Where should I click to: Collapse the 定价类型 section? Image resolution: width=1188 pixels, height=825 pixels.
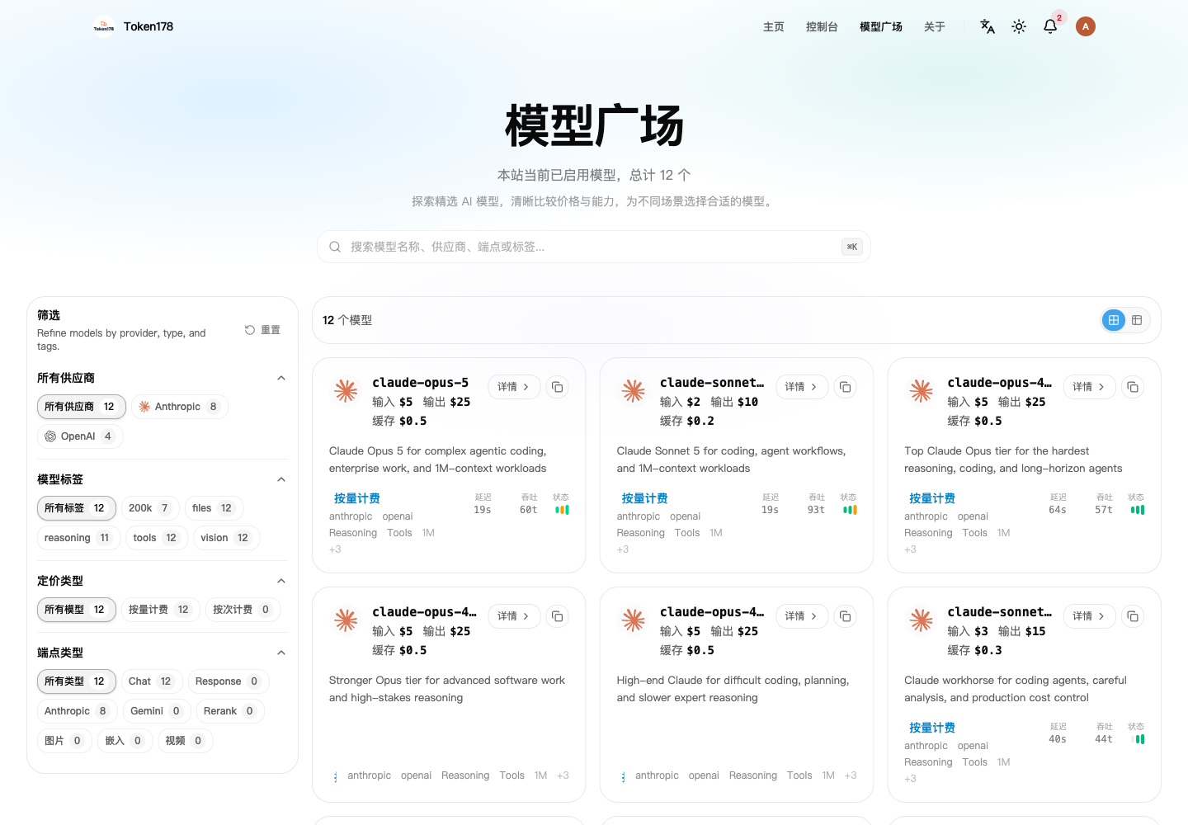[x=281, y=581]
